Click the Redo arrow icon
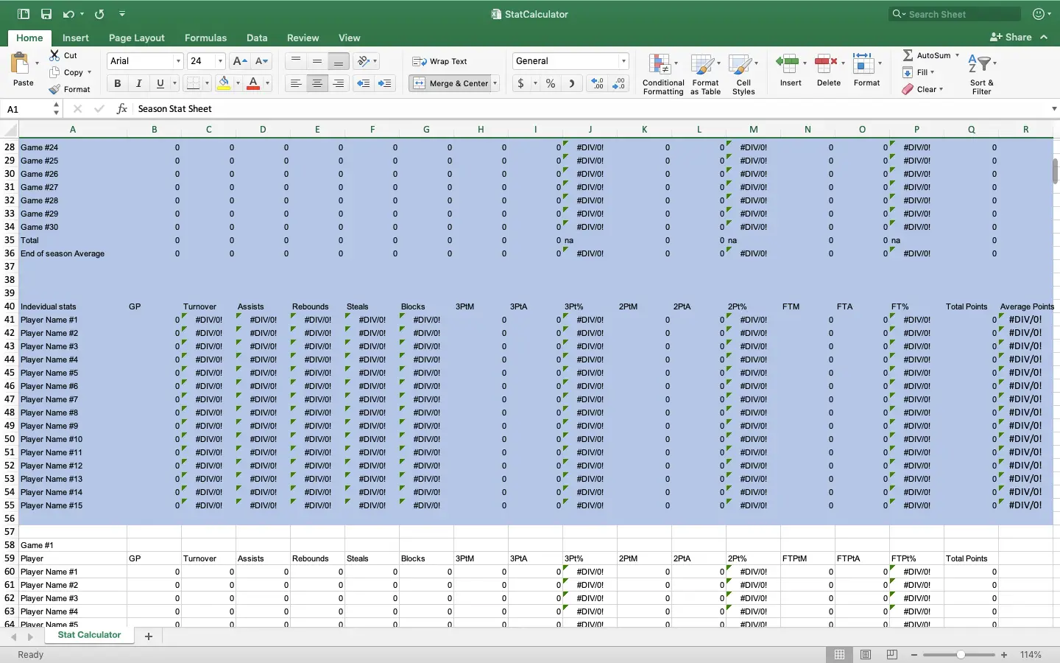The width and height of the screenshot is (1060, 663). (99, 14)
